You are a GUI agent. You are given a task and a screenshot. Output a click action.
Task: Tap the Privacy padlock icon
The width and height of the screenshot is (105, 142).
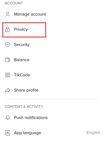coord(8,29)
